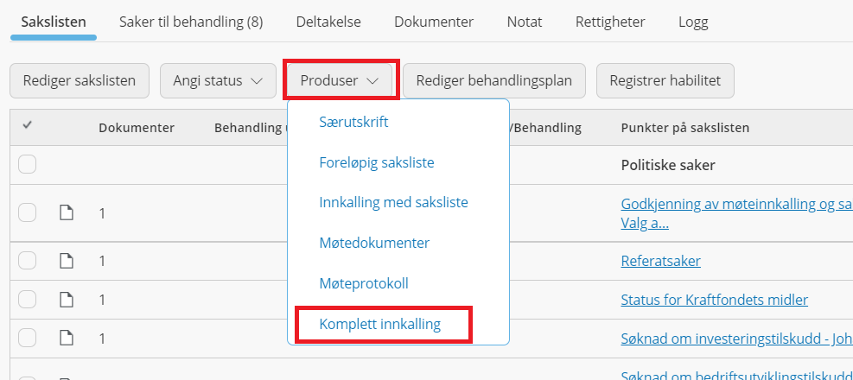The width and height of the screenshot is (853, 380).
Task: Click Rediger sakslisten button
Action: 80,81
